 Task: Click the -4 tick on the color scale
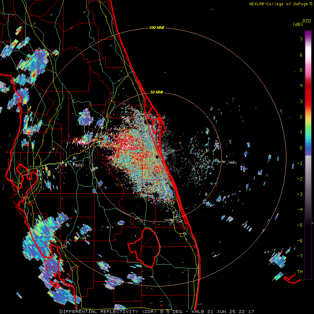coord(300,210)
